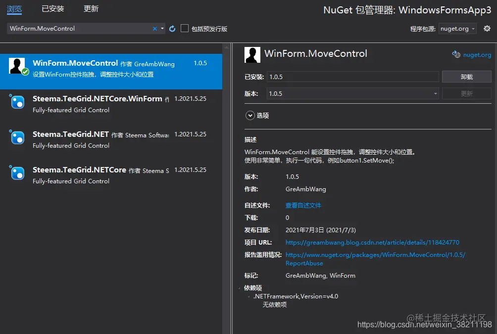Click the disabled Update button
This screenshot has width=497, height=334.
click(467, 93)
